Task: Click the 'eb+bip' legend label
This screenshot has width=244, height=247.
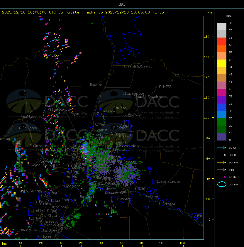Action: 234,177
